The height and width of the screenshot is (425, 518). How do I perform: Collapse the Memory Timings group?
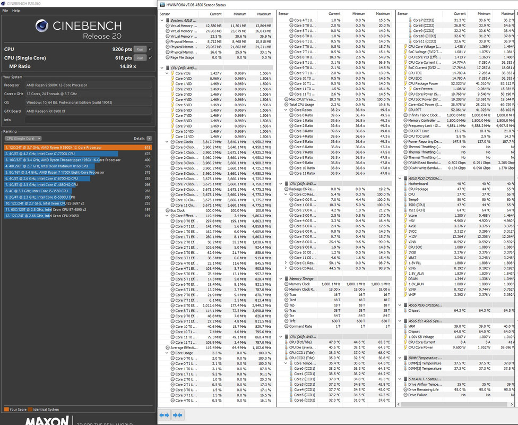(x=281, y=279)
